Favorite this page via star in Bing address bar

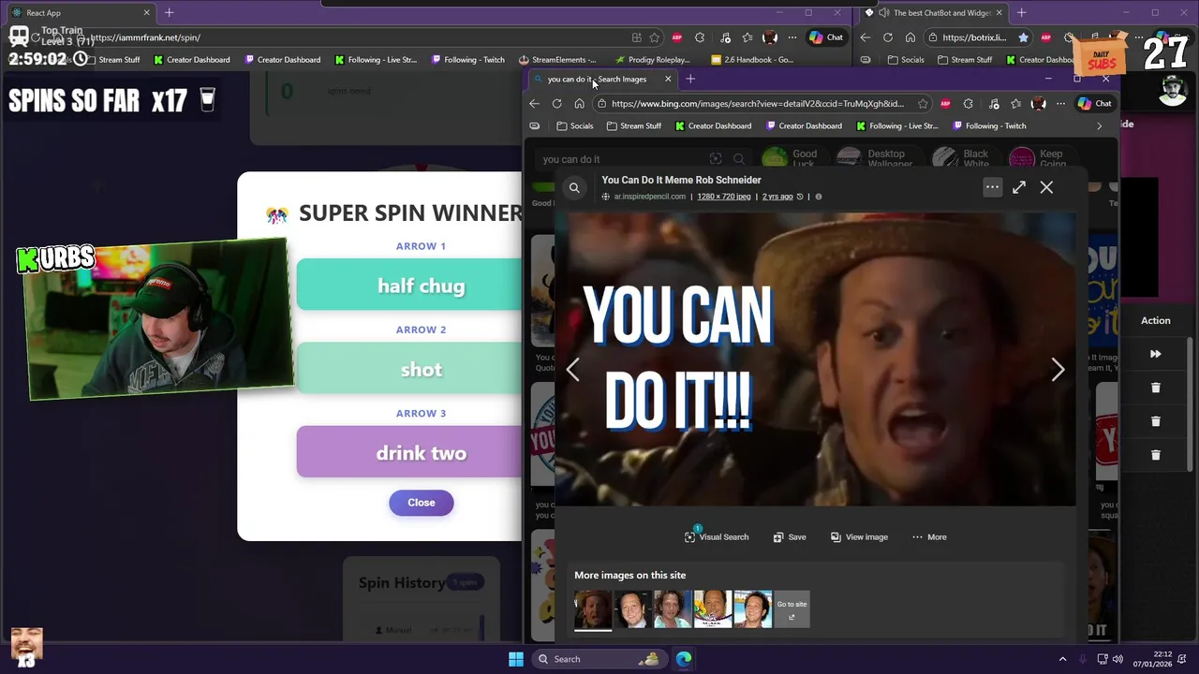point(923,104)
